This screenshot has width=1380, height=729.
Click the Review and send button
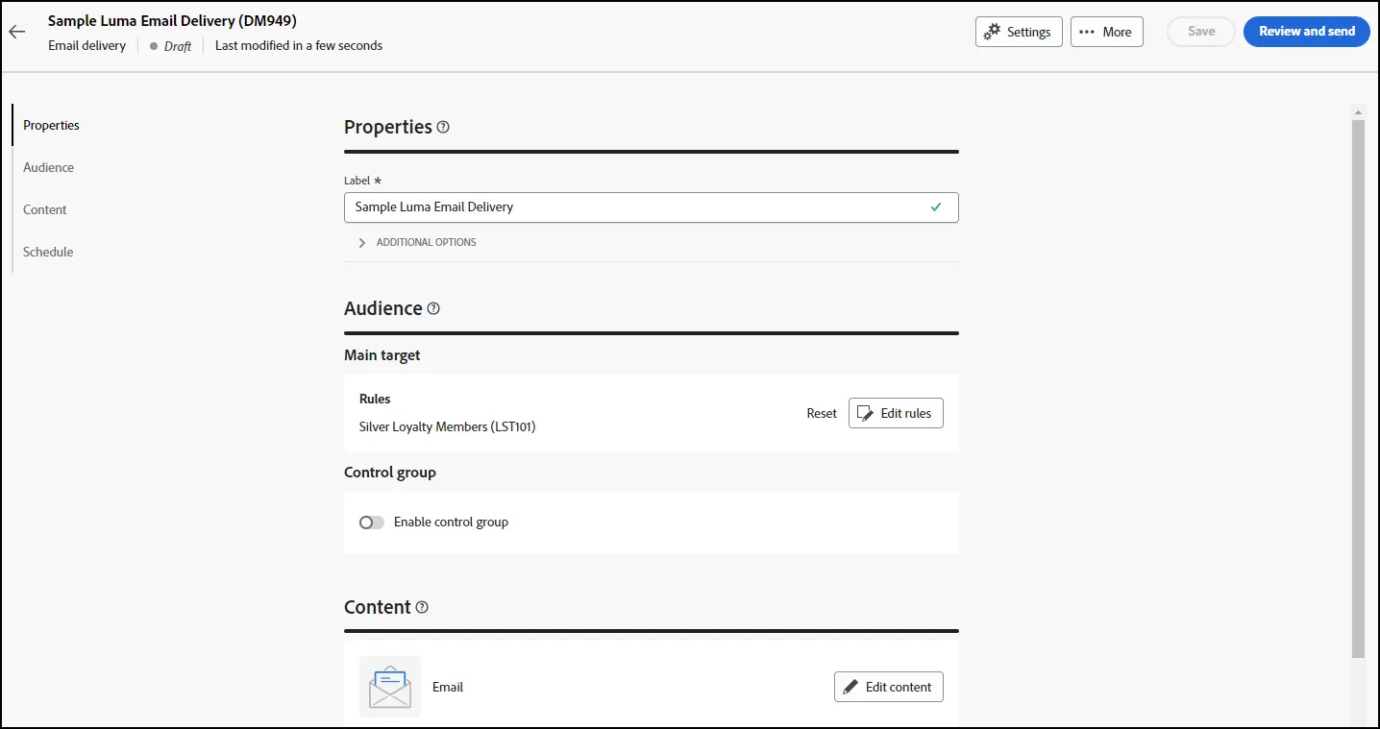coord(1307,32)
